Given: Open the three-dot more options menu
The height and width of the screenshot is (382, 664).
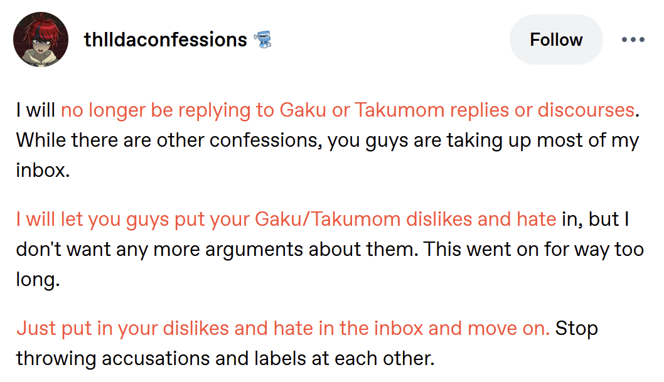Looking at the screenshot, I should click(633, 40).
